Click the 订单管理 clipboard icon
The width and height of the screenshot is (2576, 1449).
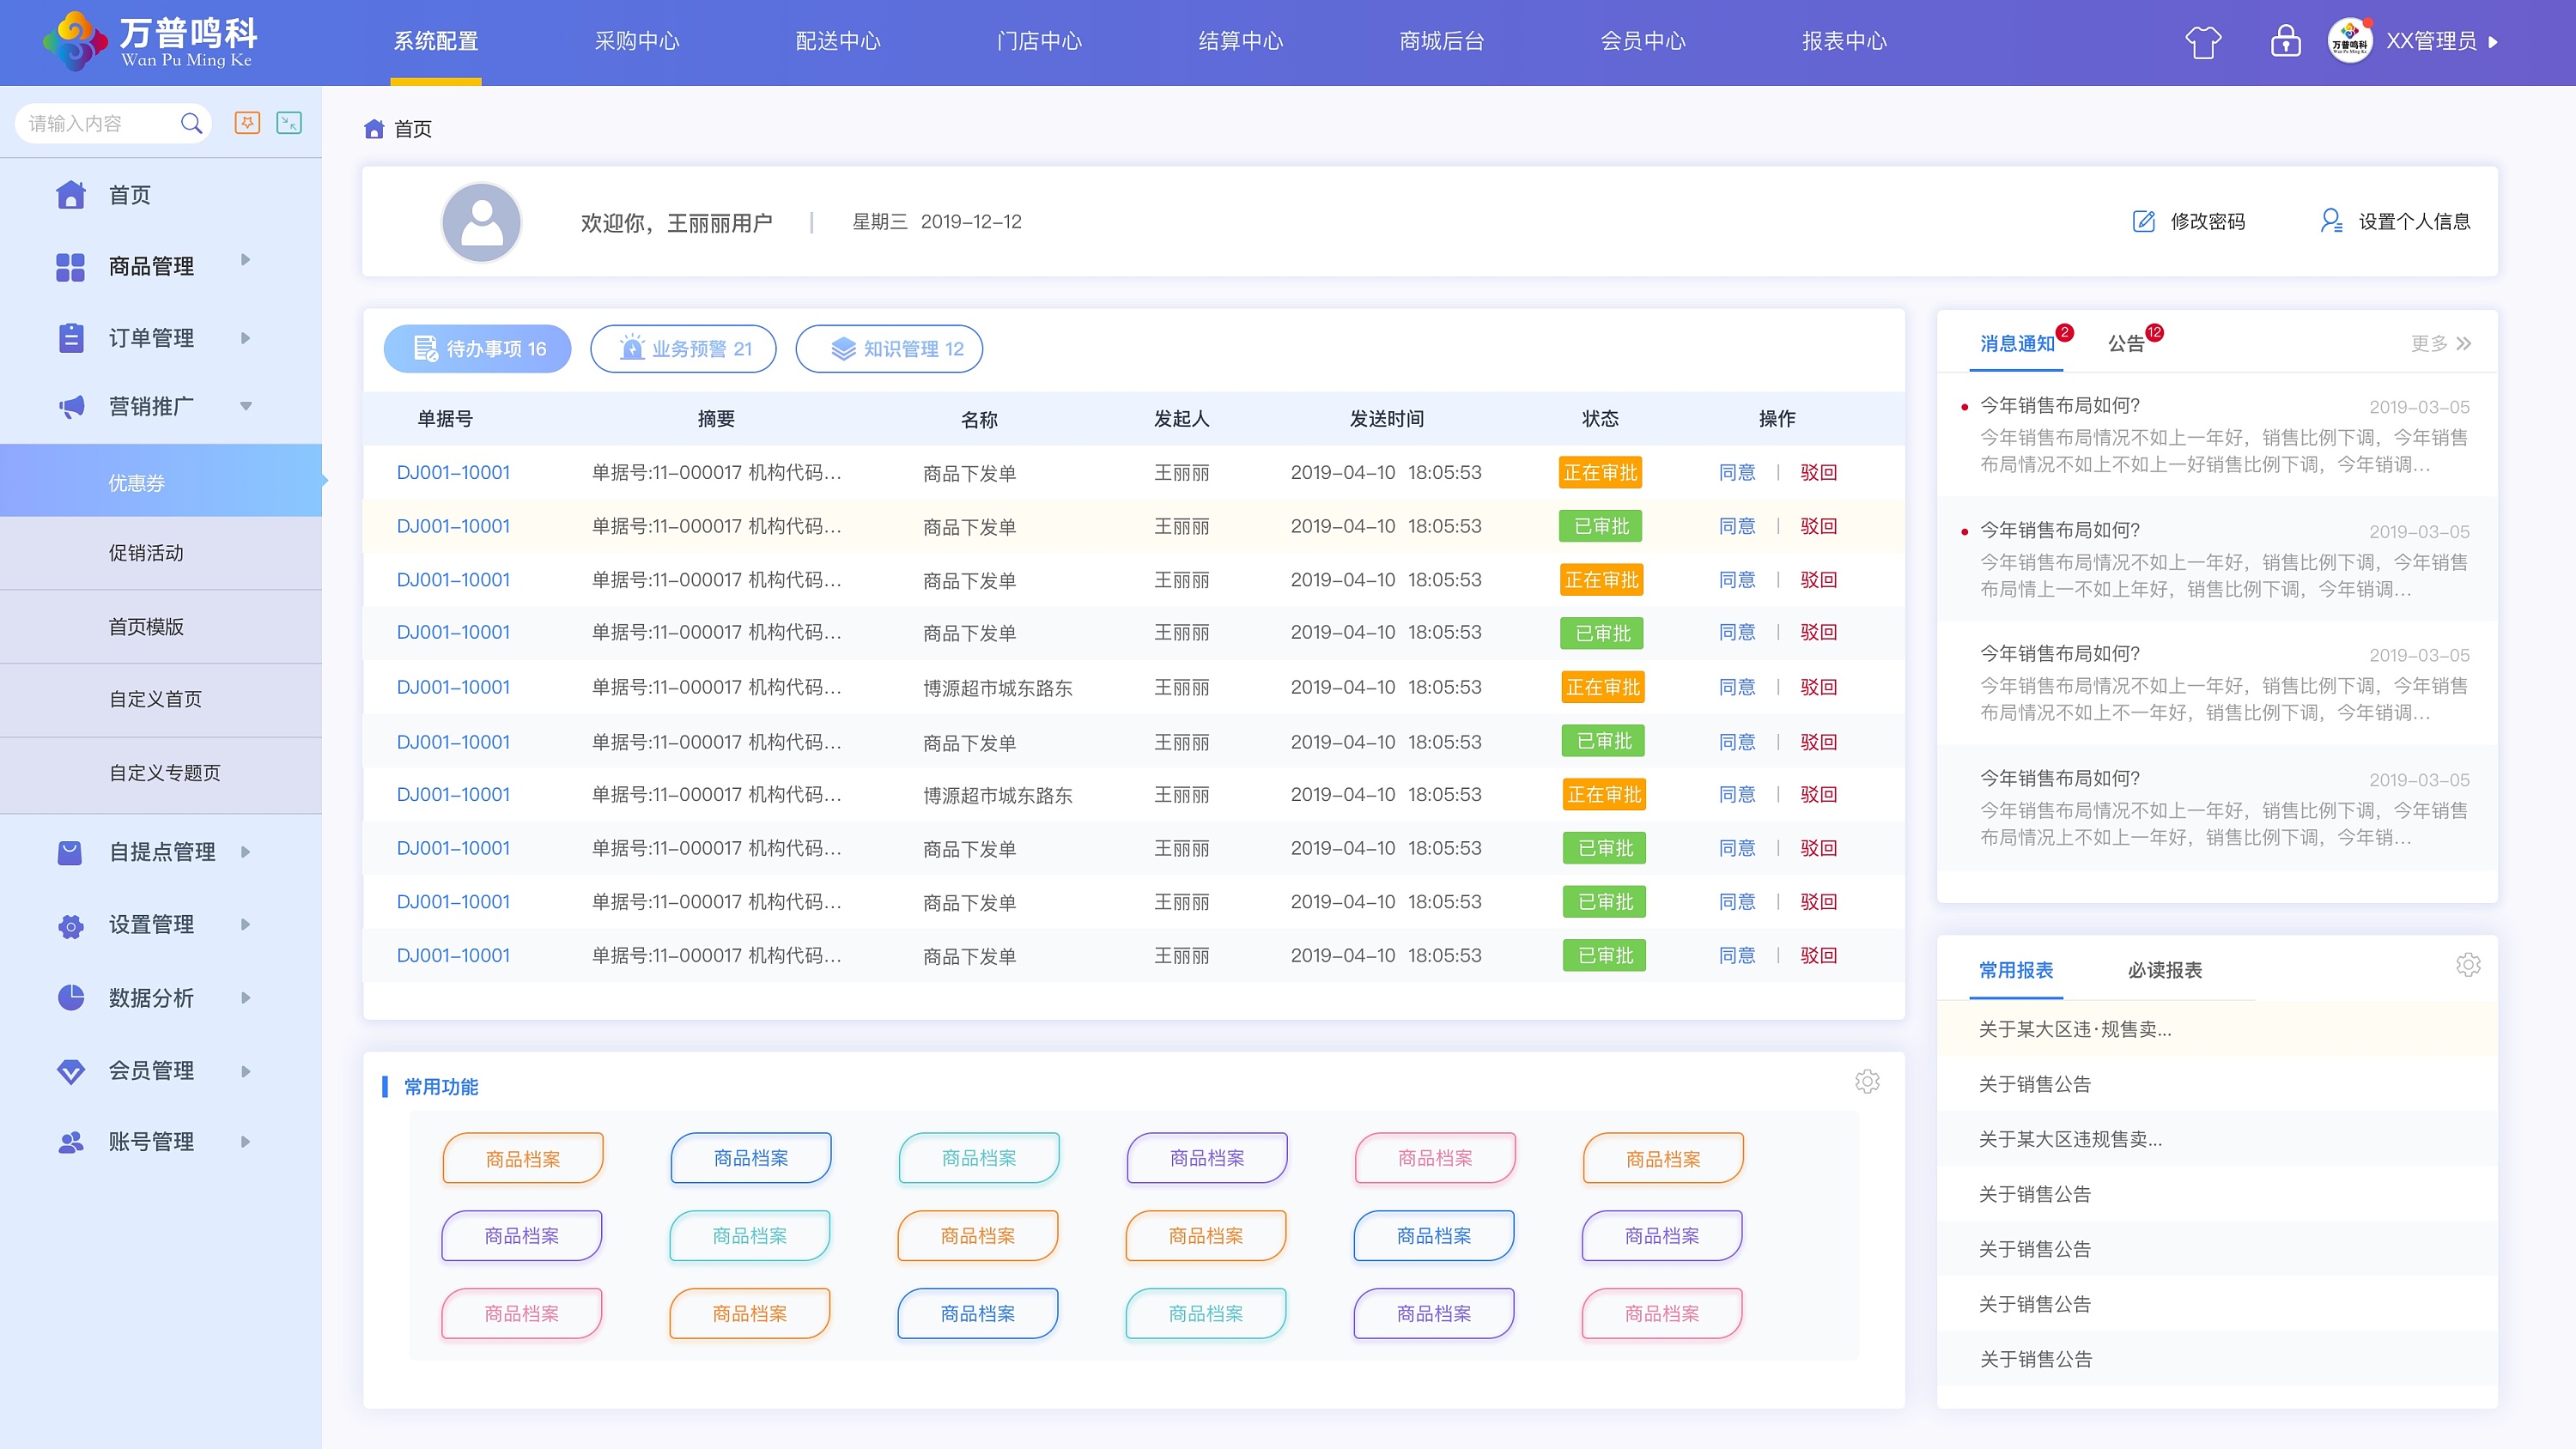pyautogui.click(x=71, y=338)
